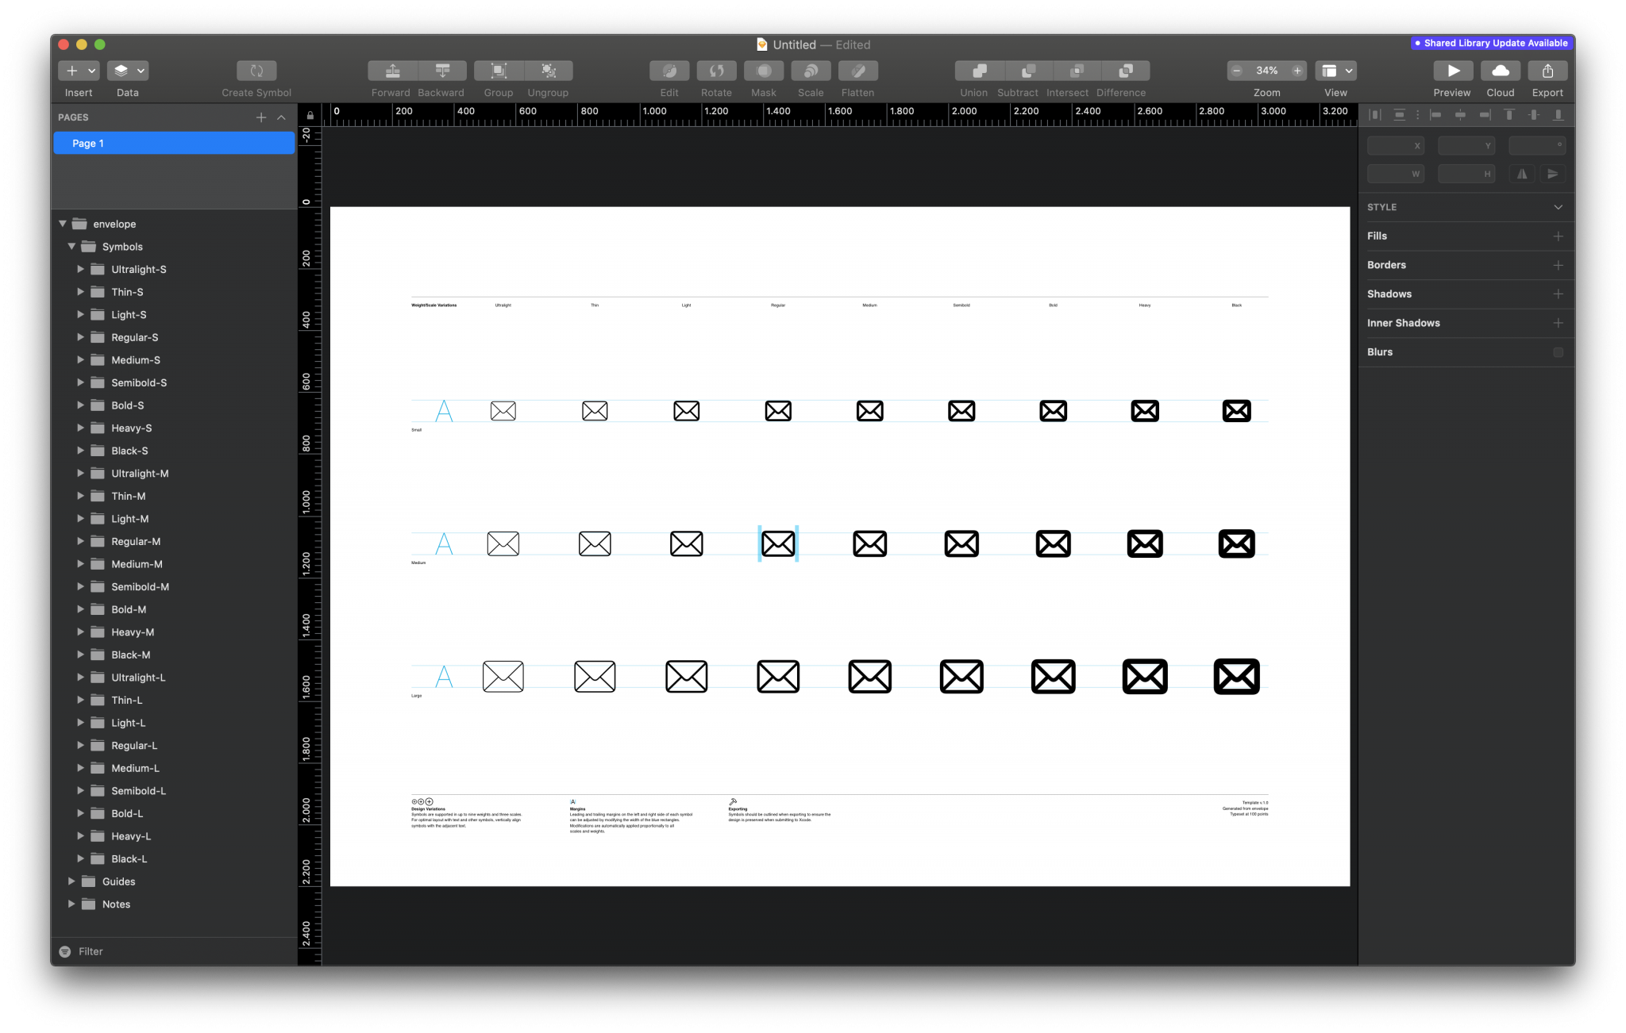Align layers horizontal centers
This screenshot has width=1626, height=1033.
click(1460, 116)
